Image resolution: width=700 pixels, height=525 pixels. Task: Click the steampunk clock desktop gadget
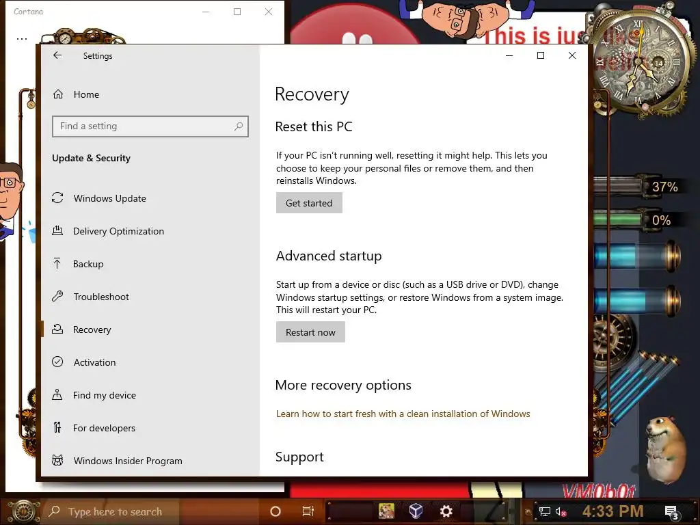point(641,62)
